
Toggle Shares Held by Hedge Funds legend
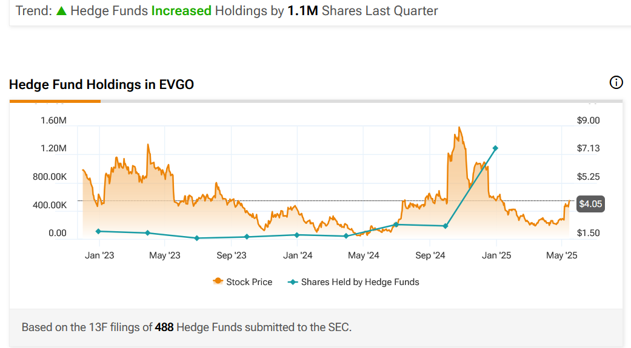coord(353,281)
